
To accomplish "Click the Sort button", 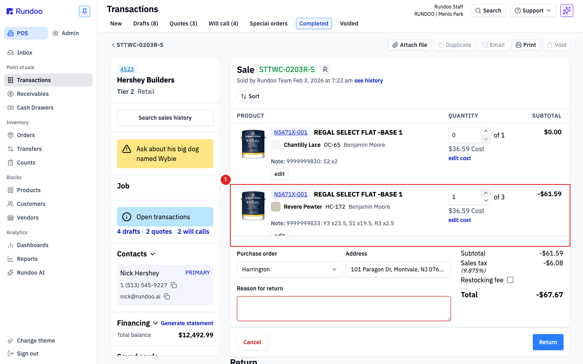I will (x=250, y=96).
